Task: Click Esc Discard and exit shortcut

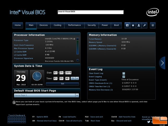Action: click(121, 121)
